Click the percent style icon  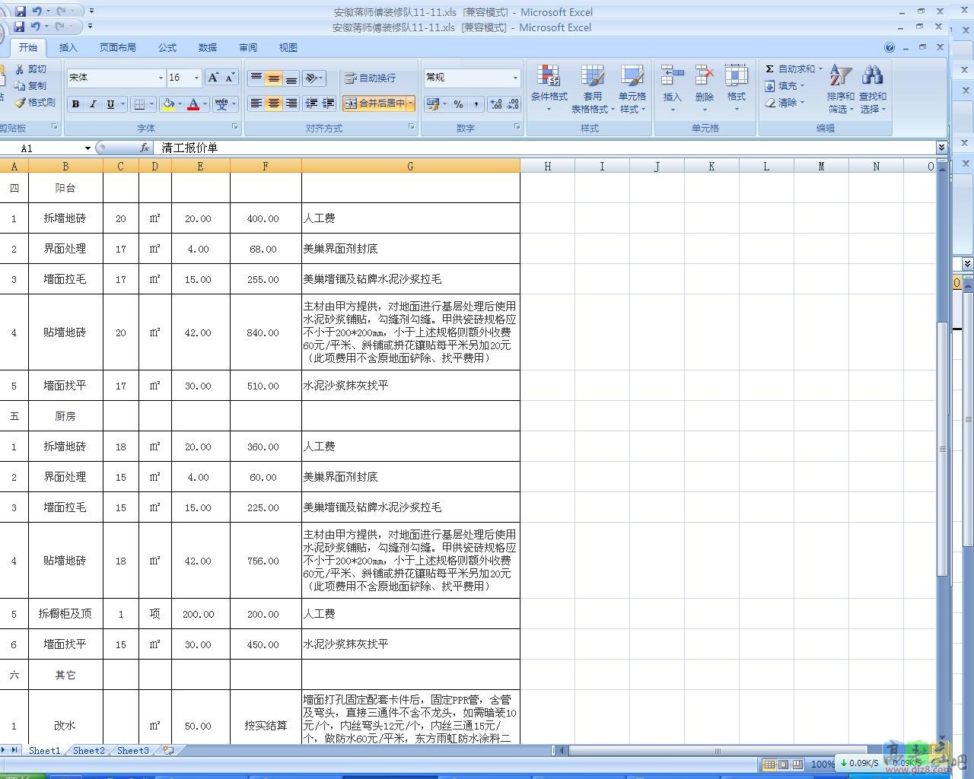[x=458, y=103]
